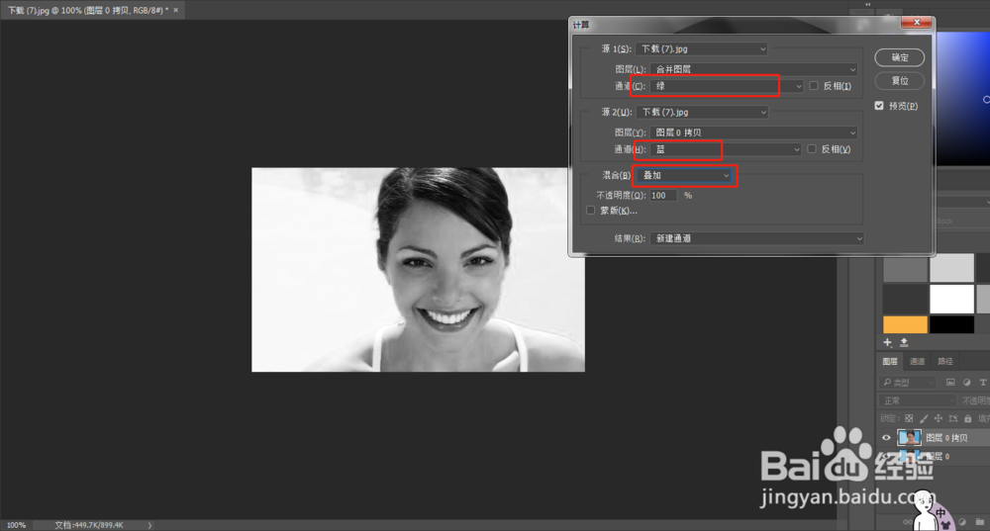Select the 图层 0 拷贝 layer thumbnail
This screenshot has height=531, width=990.
[909, 438]
